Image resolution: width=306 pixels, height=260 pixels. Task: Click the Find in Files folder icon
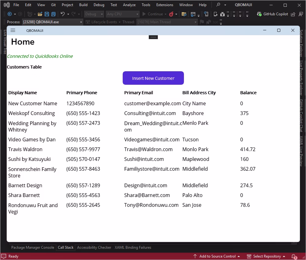(x=184, y=14)
